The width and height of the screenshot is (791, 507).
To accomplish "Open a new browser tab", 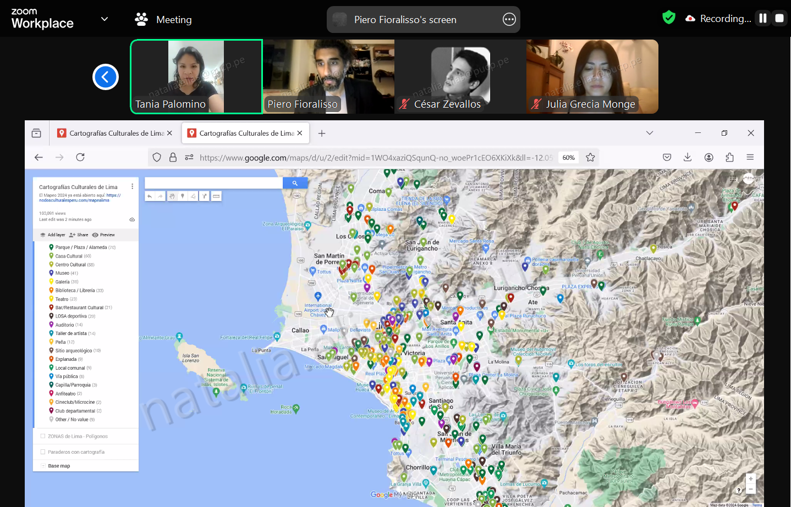I will [322, 133].
